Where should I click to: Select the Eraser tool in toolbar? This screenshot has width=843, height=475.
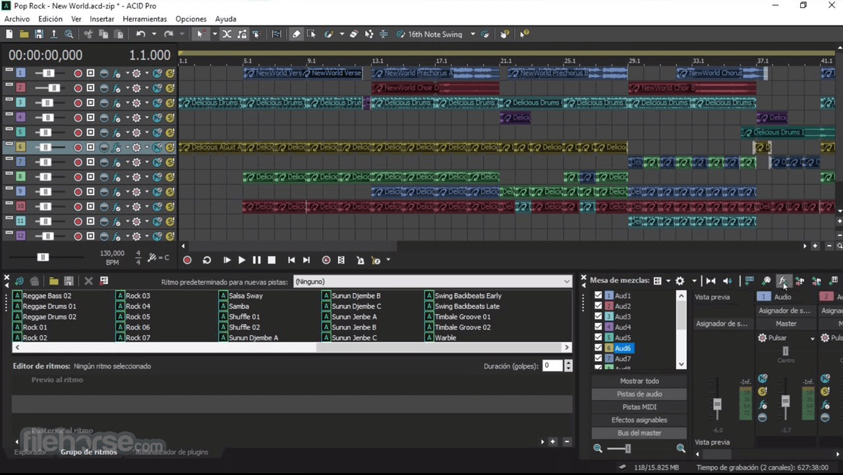pos(354,34)
